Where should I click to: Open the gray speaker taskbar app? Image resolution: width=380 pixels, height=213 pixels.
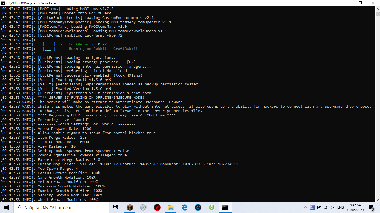click(144, 207)
